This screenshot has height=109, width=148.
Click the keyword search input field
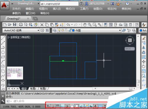point(59,4)
